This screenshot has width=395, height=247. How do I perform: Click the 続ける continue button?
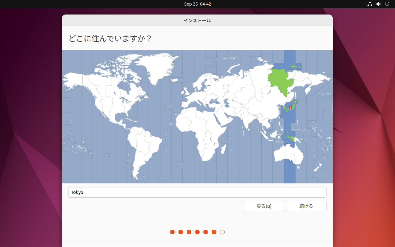tap(306, 206)
